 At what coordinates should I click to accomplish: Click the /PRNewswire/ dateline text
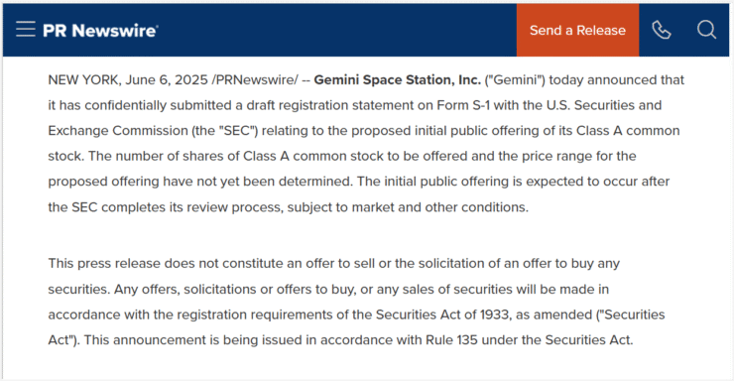255,80
